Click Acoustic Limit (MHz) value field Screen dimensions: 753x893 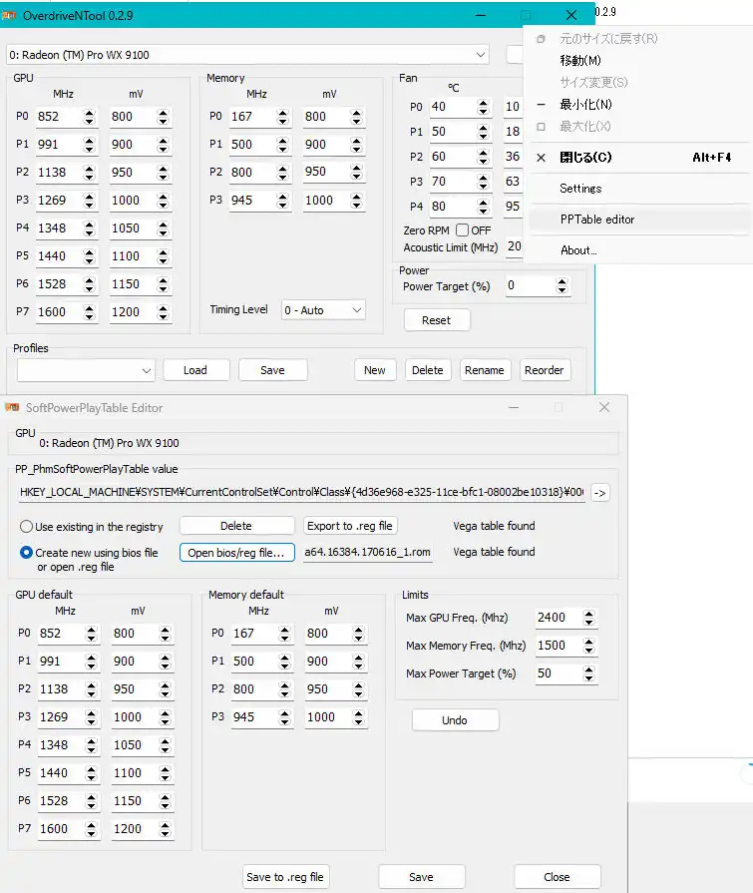point(515,246)
